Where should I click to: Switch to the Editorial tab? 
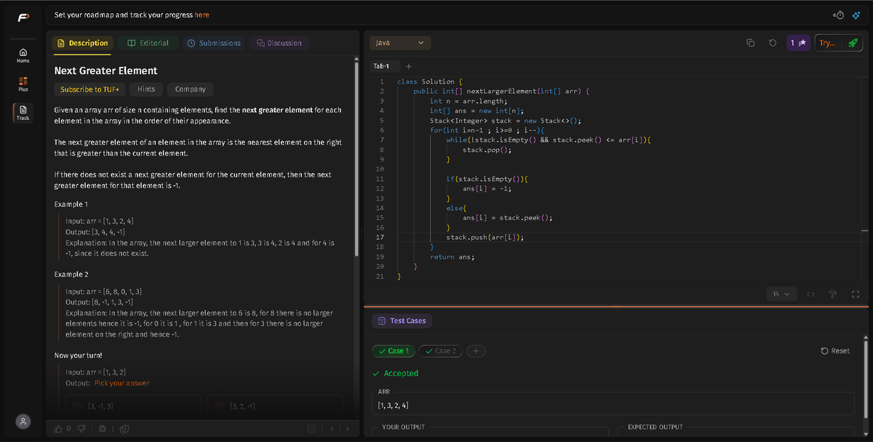[148, 43]
